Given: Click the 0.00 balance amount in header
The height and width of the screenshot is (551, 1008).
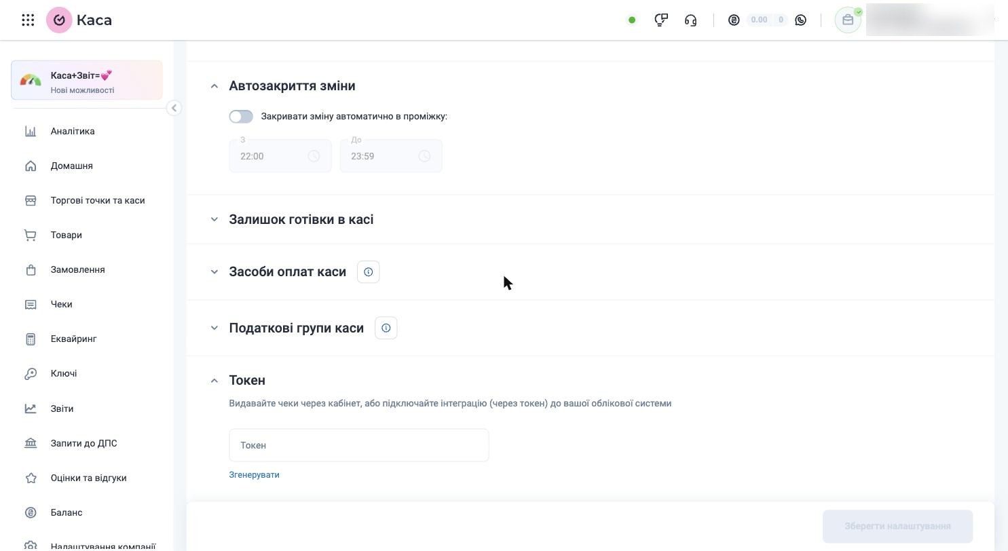Looking at the screenshot, I should tap(759, 20).
